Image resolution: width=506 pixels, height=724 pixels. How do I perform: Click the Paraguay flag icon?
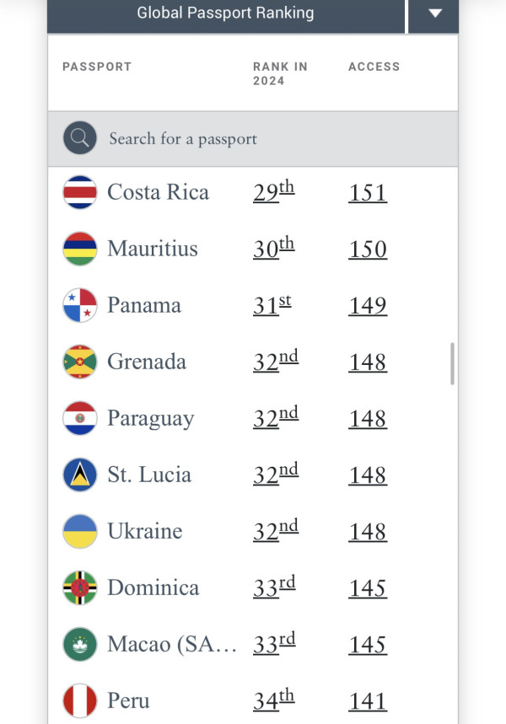80,418
